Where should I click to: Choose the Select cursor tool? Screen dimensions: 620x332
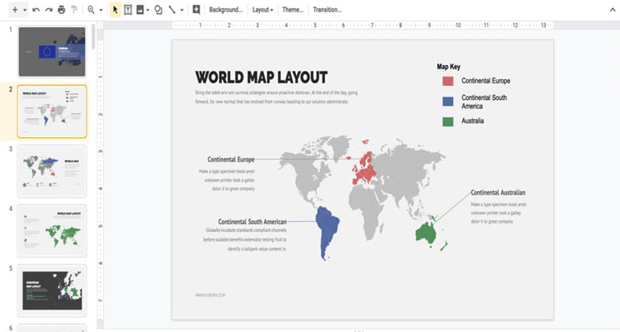point(115,9)
